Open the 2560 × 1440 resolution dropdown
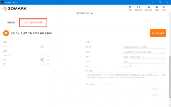 [144, 57]
